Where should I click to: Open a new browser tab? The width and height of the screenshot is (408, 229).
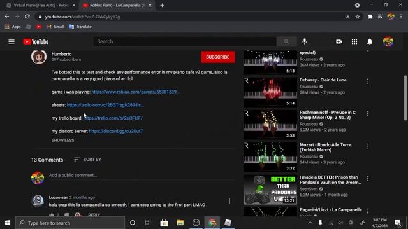162,5
